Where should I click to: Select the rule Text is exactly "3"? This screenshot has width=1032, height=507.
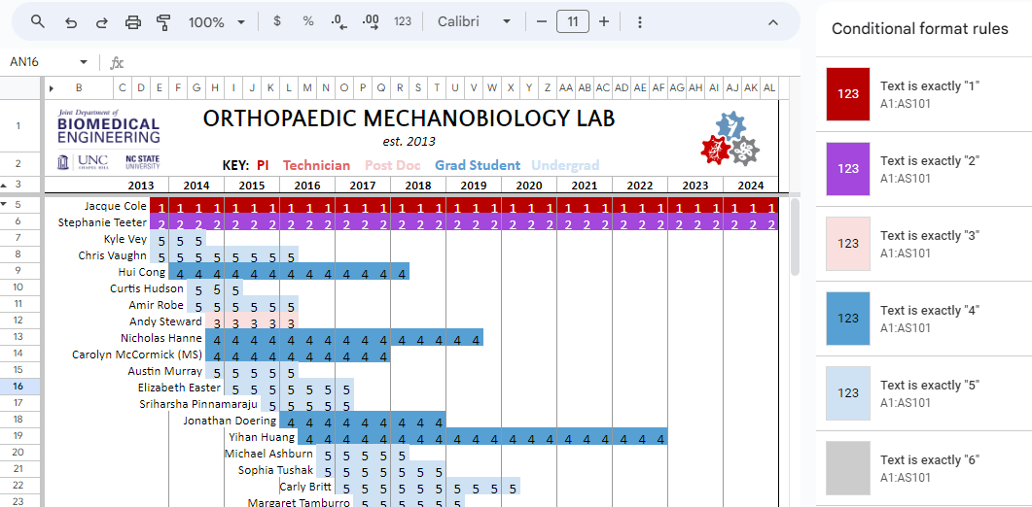coord(924,244)
